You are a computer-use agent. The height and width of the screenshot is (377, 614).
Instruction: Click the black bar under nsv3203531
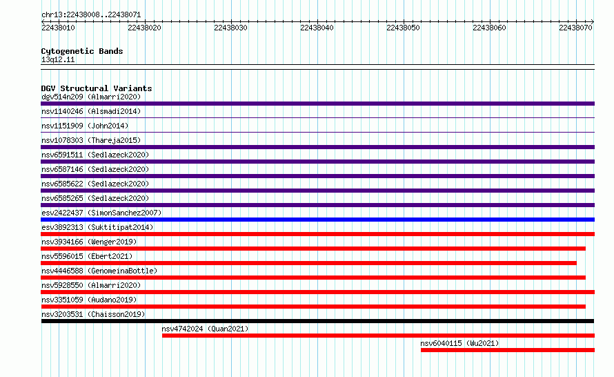317,321
